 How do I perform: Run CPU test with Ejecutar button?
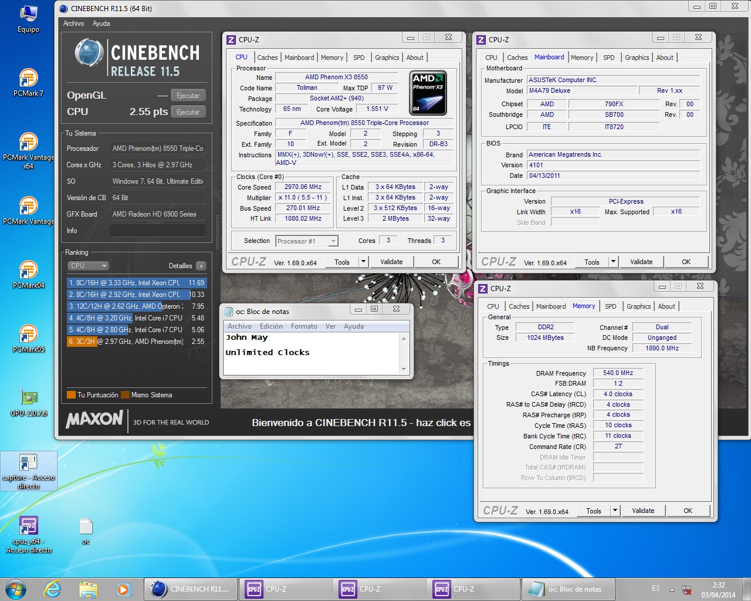188,112
